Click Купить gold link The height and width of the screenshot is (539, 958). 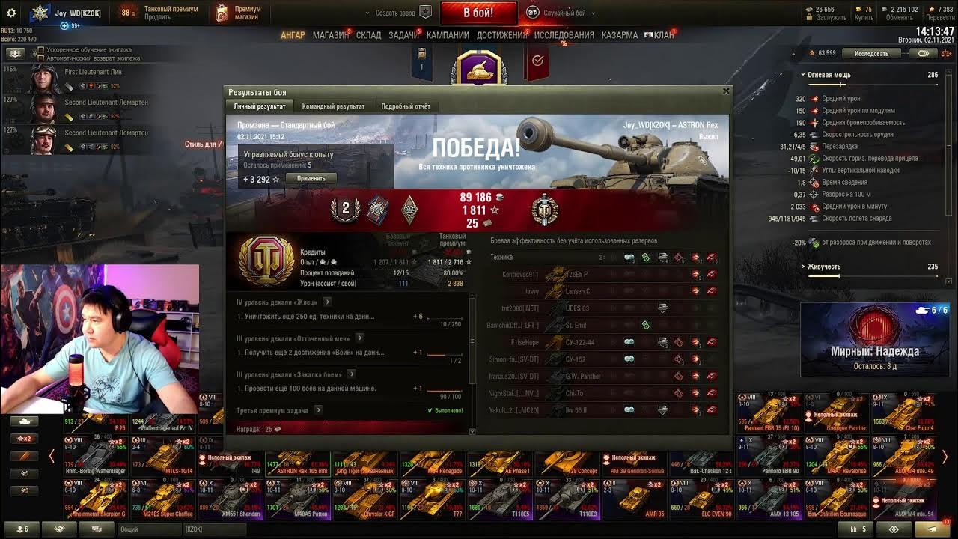pos(864,17)
